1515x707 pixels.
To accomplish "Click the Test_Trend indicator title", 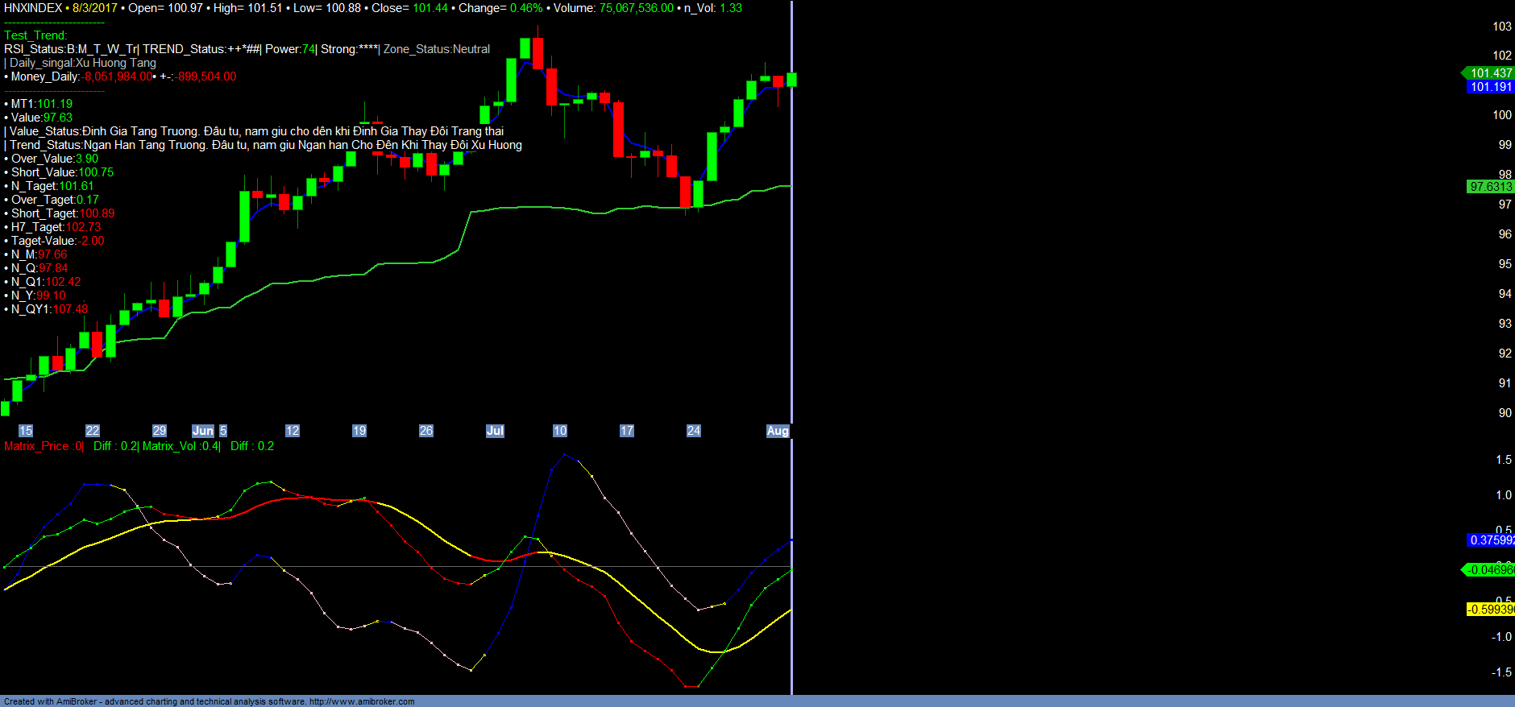I will (35, 35).
